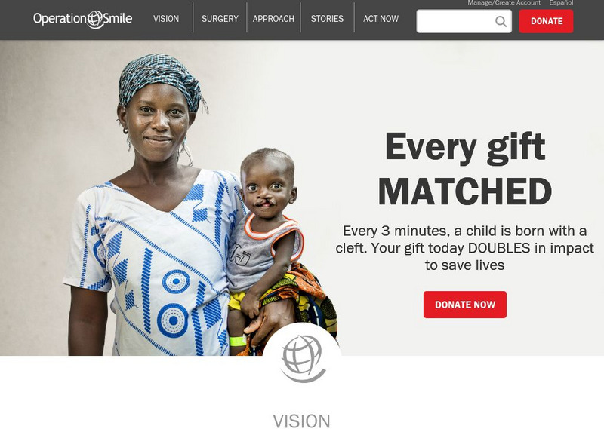Go to the Approach section
The image size is (604, 429).
[x=273, y=18]
